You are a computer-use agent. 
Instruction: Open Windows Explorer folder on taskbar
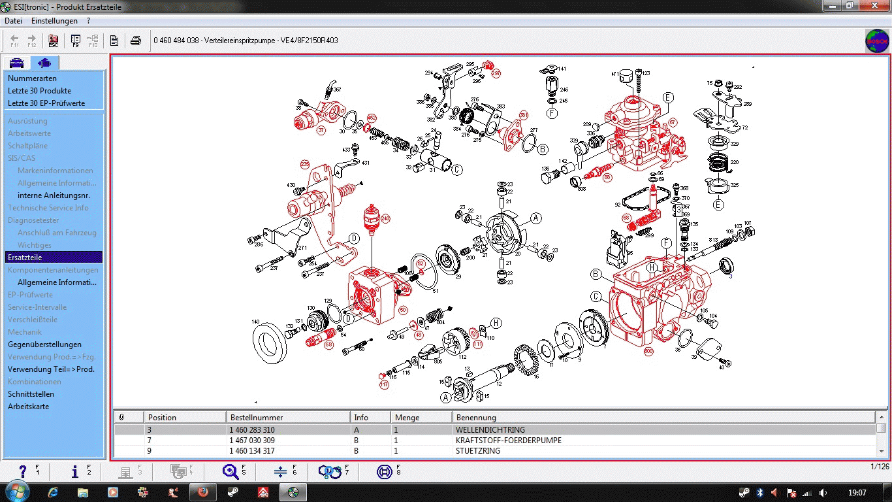[83, 492]
